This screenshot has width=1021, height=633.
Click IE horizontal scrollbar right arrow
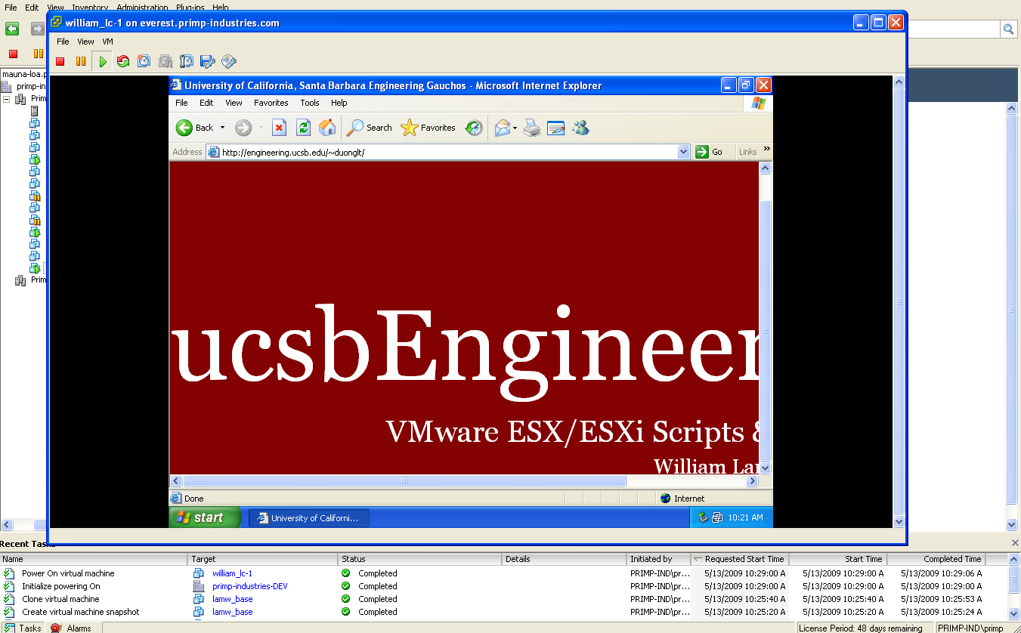click(x=752, y=480)
